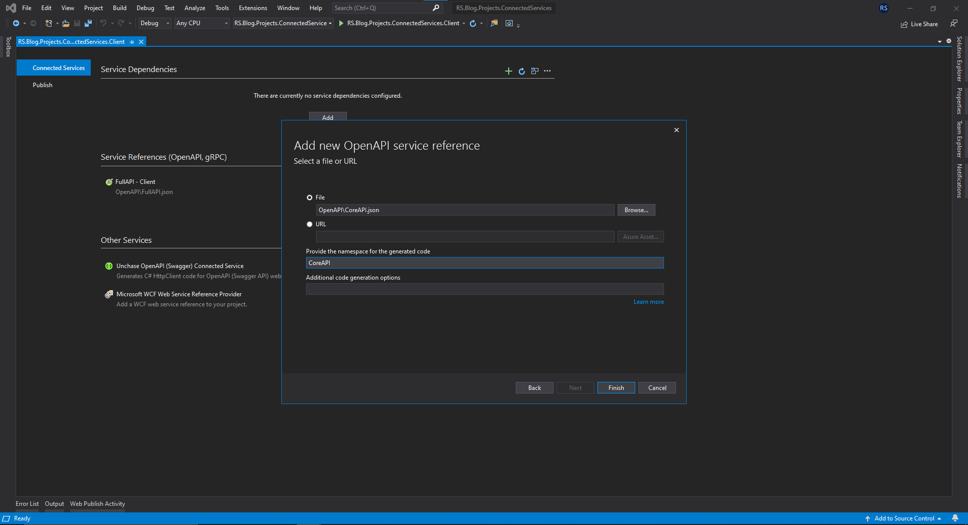This screenshot has width=968, height=525.
Task: Expand the undo history dropdown arrow
Action: (x=112, y=23)
